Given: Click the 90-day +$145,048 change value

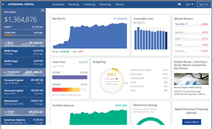Looking at the screenshot, I should click(x=65, y=51).
